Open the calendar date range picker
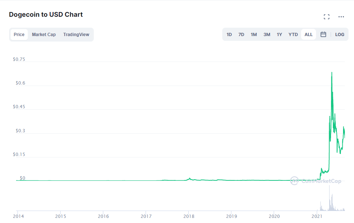The height and width of the screenshot is (223, 354). click(323, 35)
